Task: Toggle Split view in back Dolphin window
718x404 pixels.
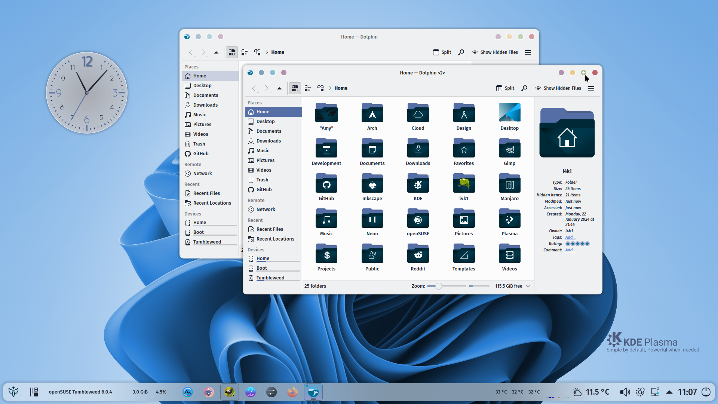Action: point(442,52)
